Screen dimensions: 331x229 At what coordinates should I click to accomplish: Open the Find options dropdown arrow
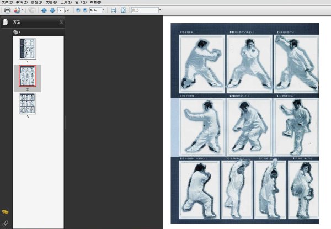click(160, 10)
